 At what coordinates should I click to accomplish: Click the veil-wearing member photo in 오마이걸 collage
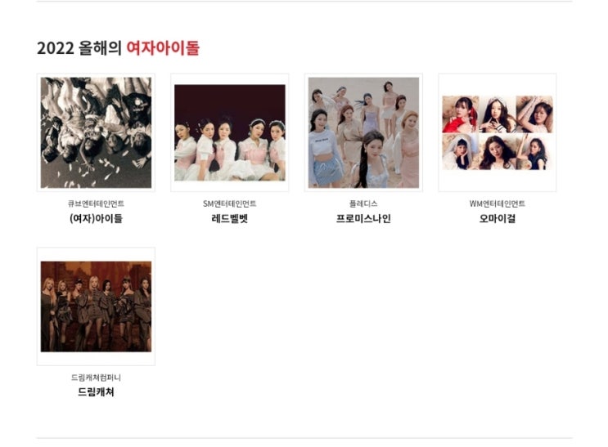460,151
